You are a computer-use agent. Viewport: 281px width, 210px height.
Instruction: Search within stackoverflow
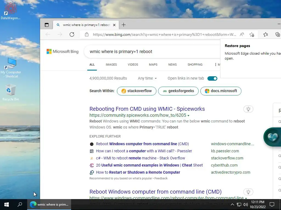click(x=137, y=91)
